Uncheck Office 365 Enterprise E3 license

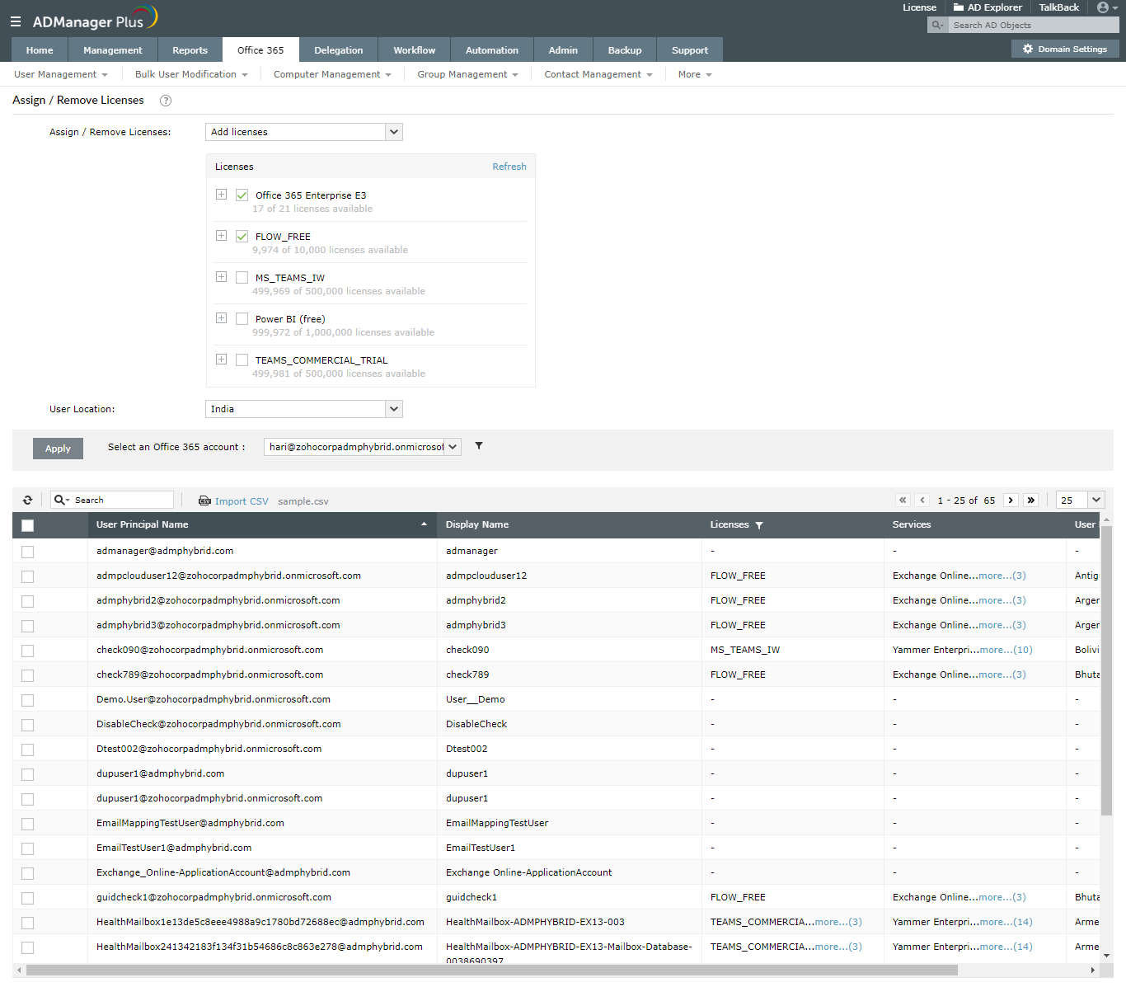242,195
